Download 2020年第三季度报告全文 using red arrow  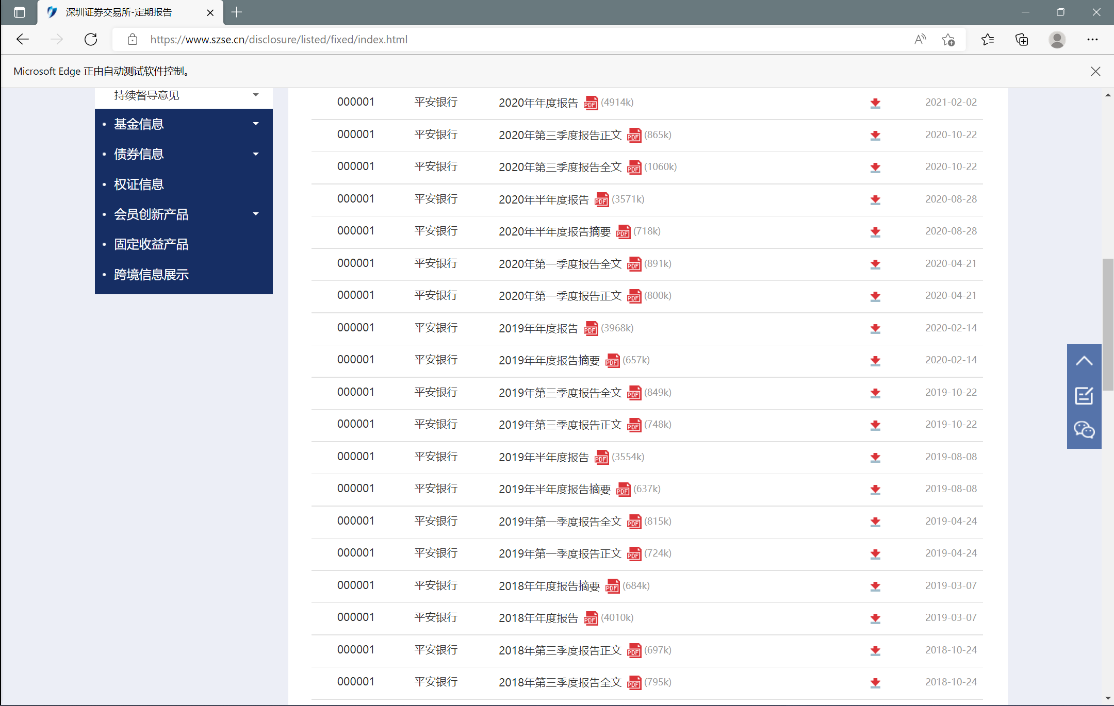[875, 167]
